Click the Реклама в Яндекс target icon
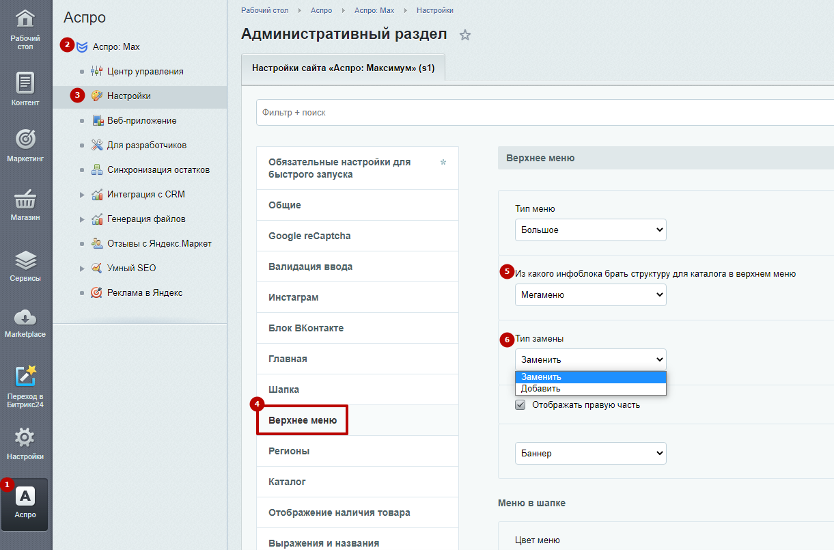This screenshot has height=550, width=834. [96, 292]
